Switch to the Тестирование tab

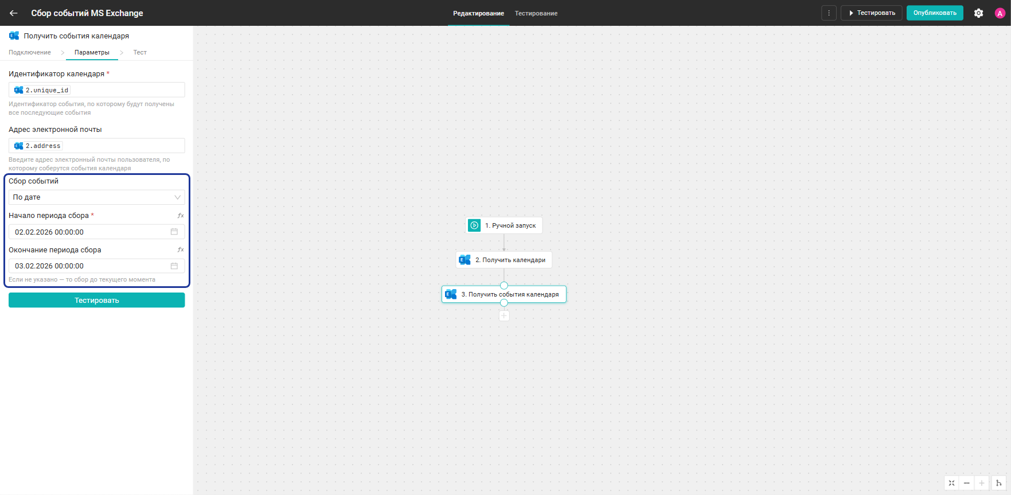[536, 13]
